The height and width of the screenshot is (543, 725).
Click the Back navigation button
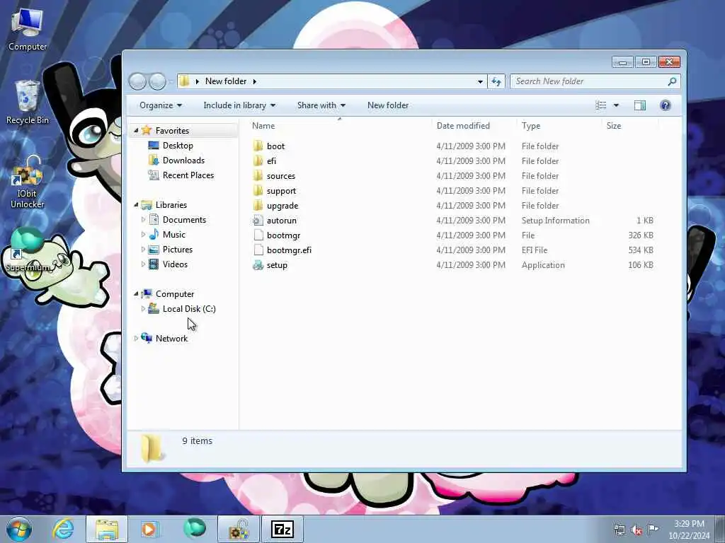pos(137,81)
